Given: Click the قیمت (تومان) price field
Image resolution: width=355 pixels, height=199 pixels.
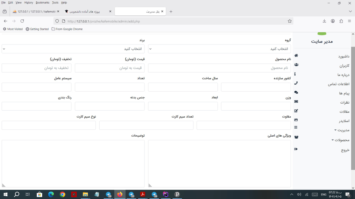Looking at the screenshot, I should point(110,68).
